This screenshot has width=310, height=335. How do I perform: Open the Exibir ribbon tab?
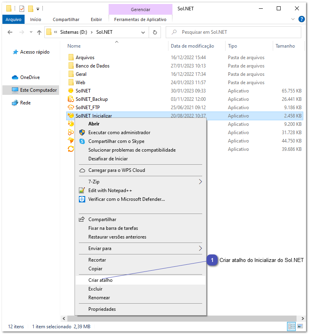click(x=96, y=19)
